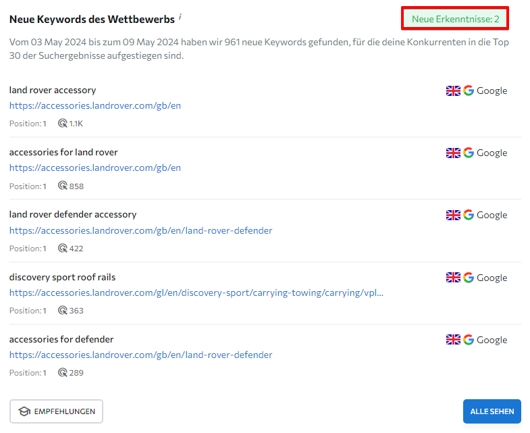Click search volume icon next to 858
This screenshot has height=433, width=530.
coord(63,185)
